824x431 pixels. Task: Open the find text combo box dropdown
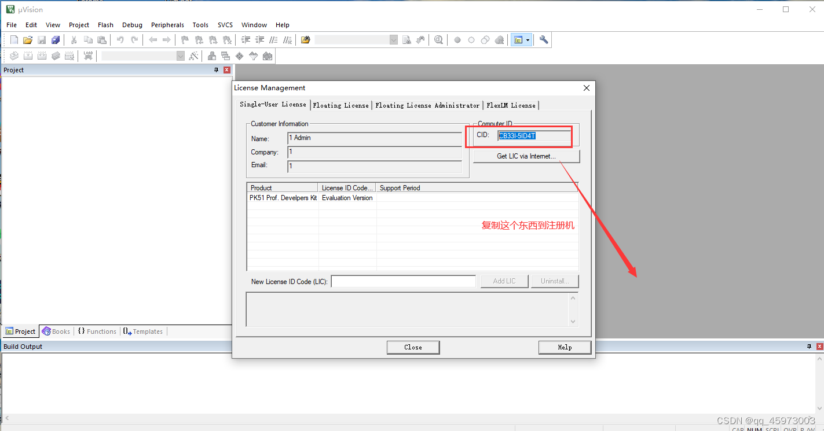[394, 40]
